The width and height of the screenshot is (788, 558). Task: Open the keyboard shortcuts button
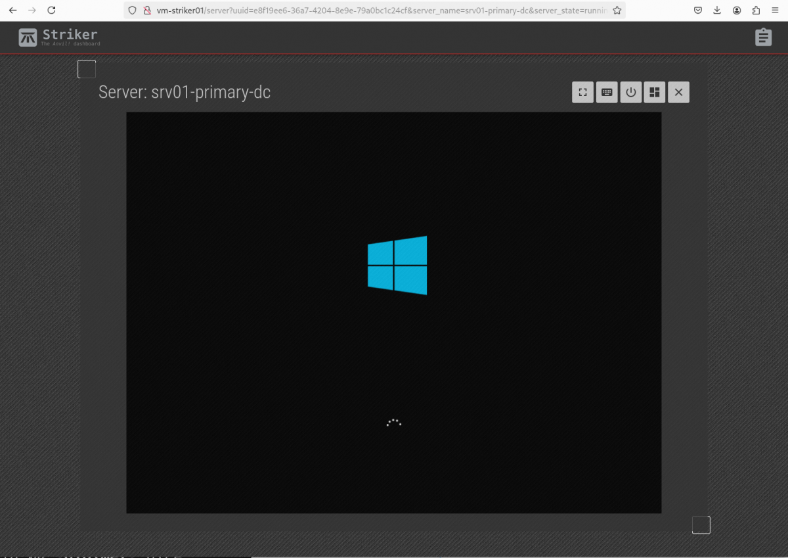click(607, 93)
